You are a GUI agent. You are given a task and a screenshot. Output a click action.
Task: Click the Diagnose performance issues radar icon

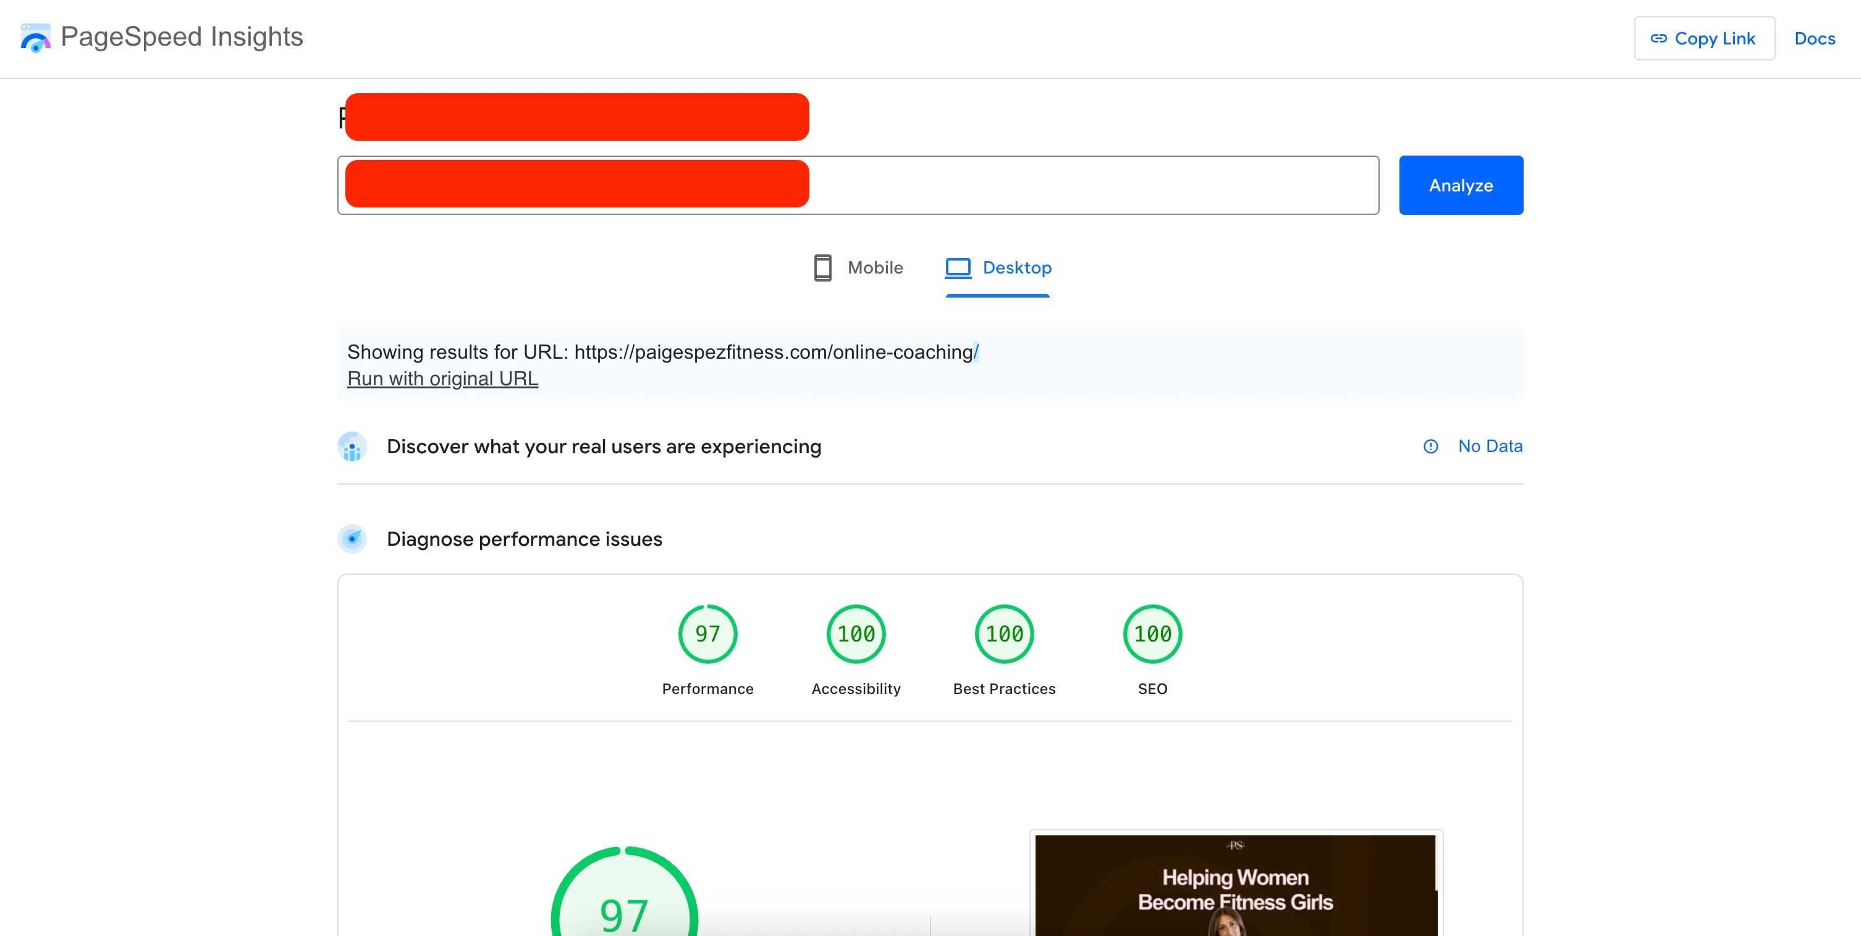tap(353, 539)
